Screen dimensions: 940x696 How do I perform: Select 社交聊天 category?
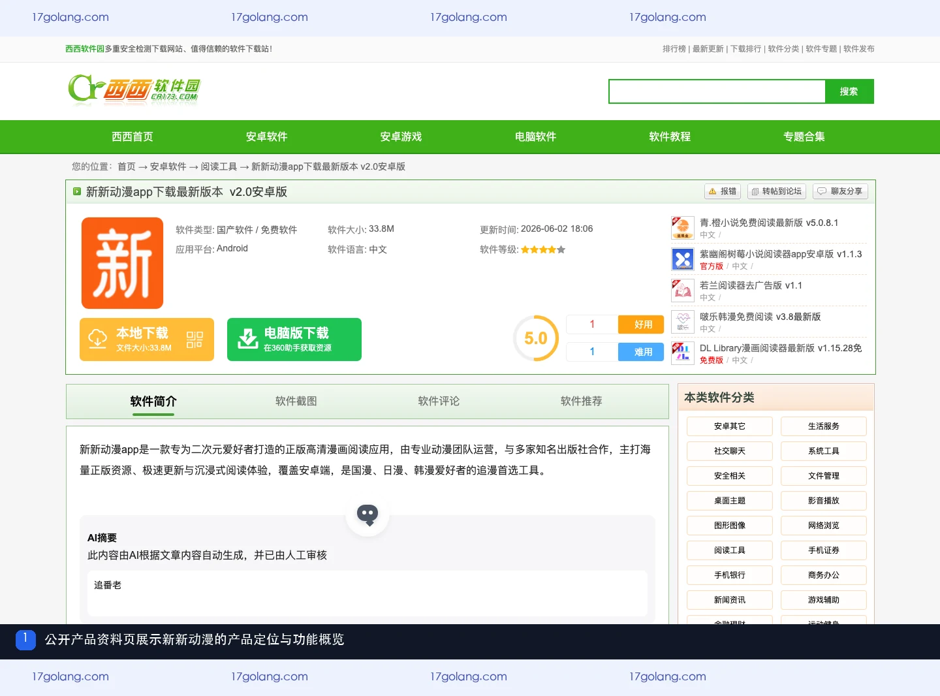[x=730, y=451]
